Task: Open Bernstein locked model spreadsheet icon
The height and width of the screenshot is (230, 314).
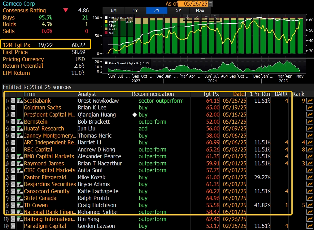Action: (x=20, y=122)
